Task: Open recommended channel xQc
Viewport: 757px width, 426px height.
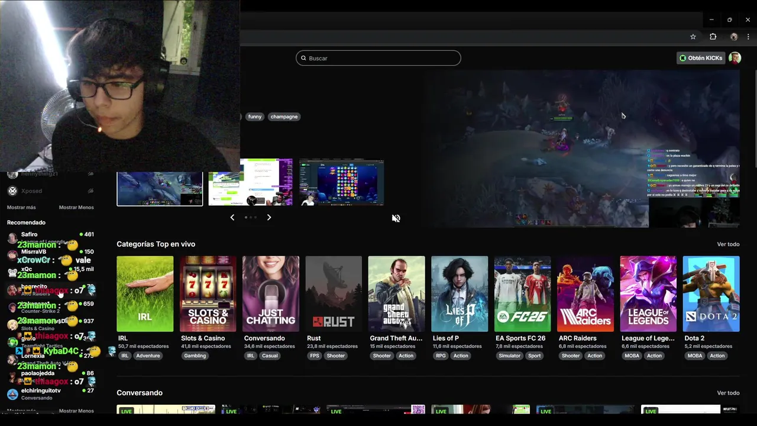Action: (50, 272)
